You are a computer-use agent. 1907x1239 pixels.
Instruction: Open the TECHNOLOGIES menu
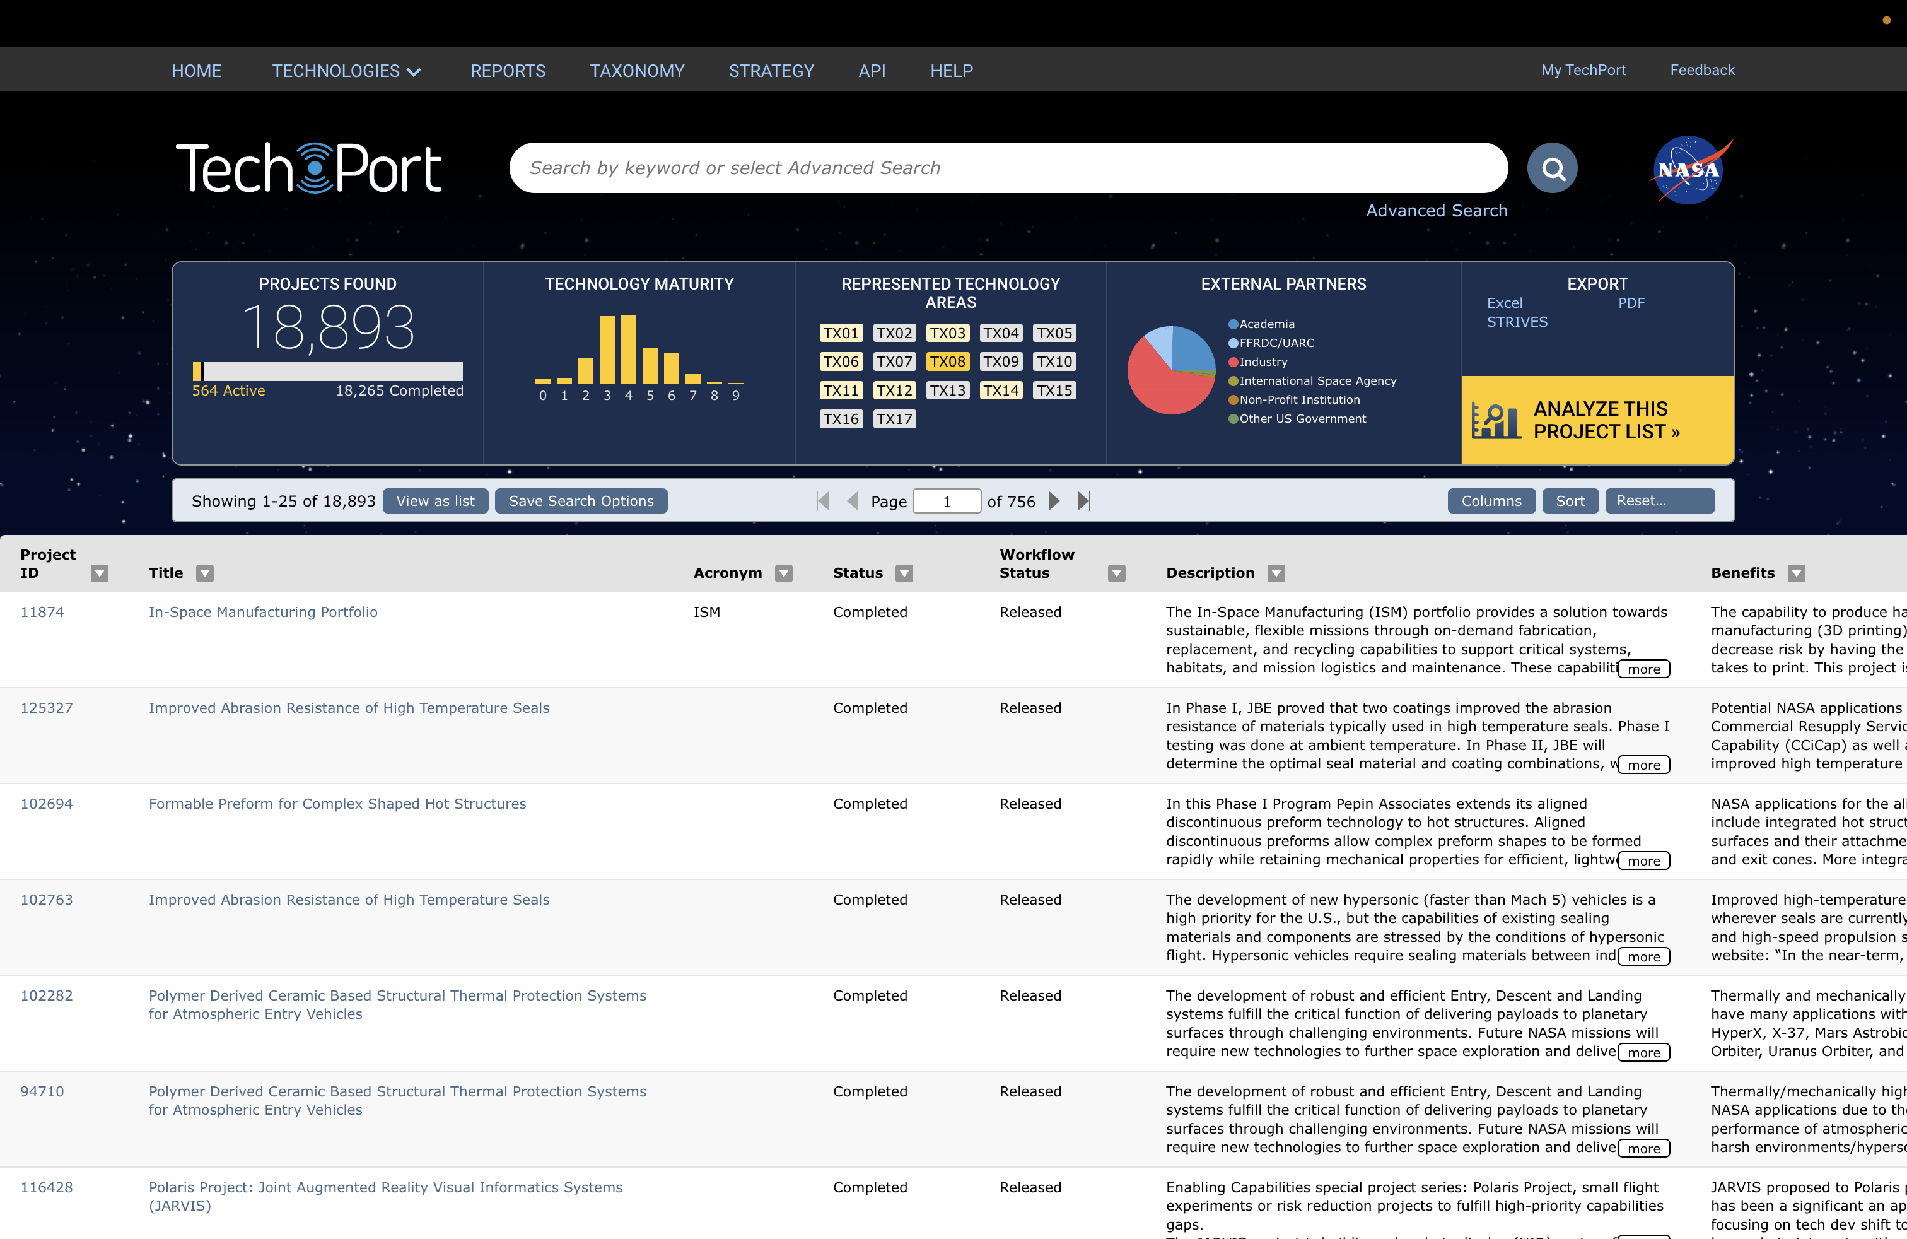pos(346,71)
